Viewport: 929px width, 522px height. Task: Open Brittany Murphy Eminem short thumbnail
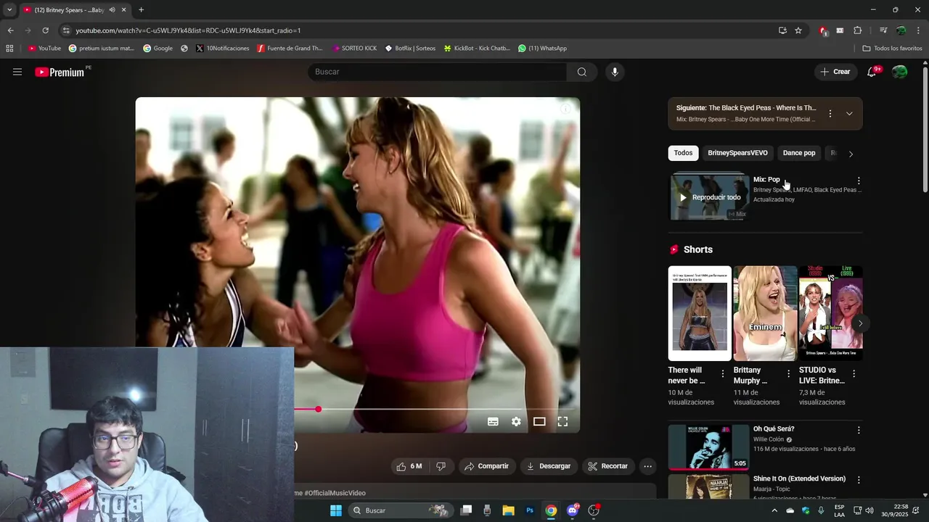pos(765,313)
